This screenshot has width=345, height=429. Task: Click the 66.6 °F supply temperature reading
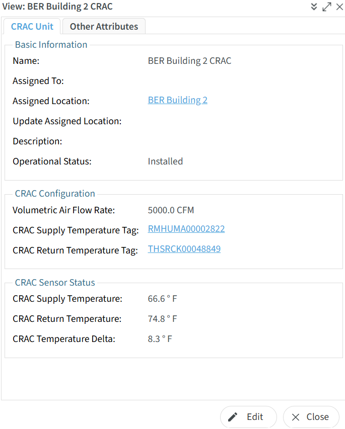pos(162,299)
